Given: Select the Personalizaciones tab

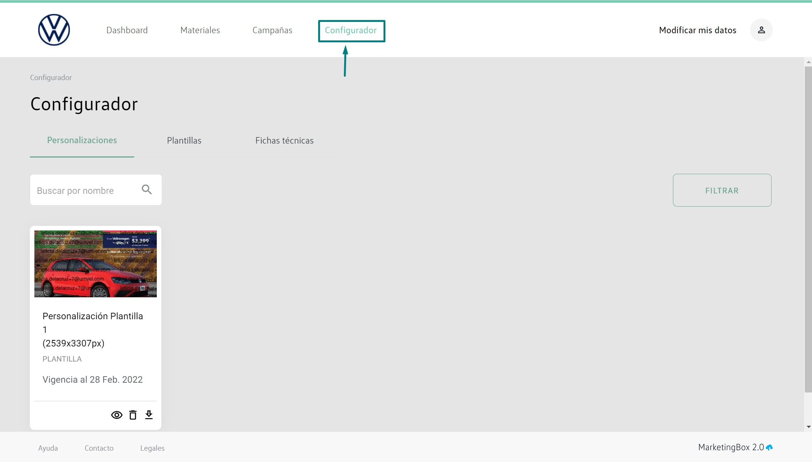Looking at the screenshot, I should pos(82,140).
